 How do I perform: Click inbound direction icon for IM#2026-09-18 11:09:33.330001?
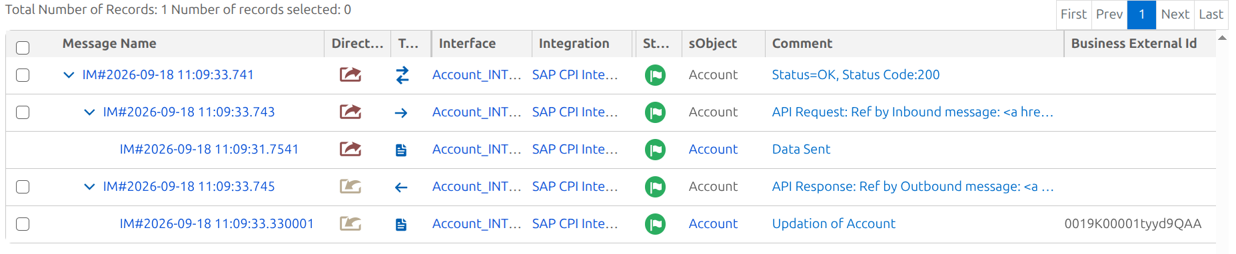350,223
